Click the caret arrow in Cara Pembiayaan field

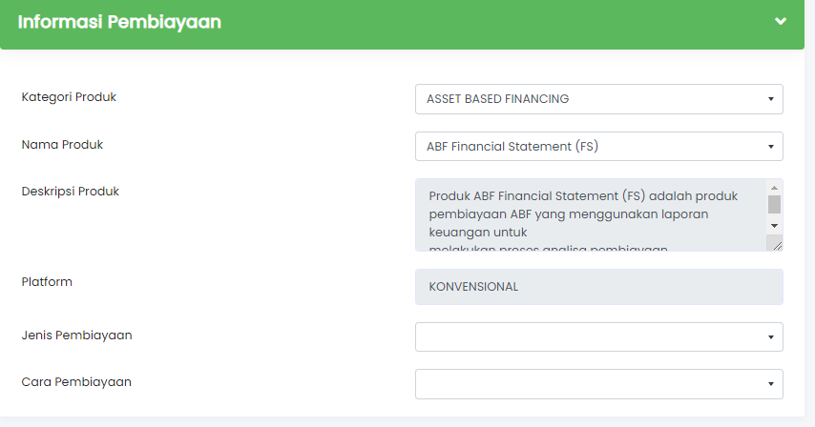coord(771,384)
